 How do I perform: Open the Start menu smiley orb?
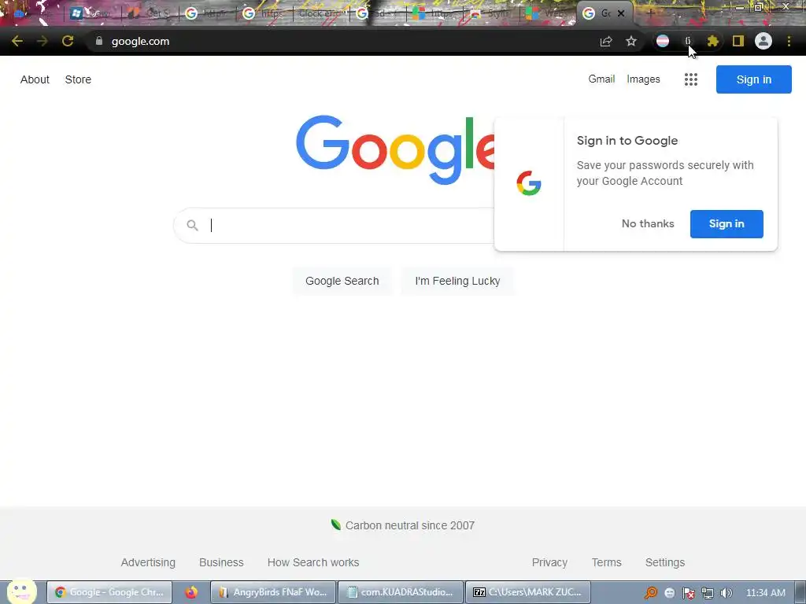21,591
